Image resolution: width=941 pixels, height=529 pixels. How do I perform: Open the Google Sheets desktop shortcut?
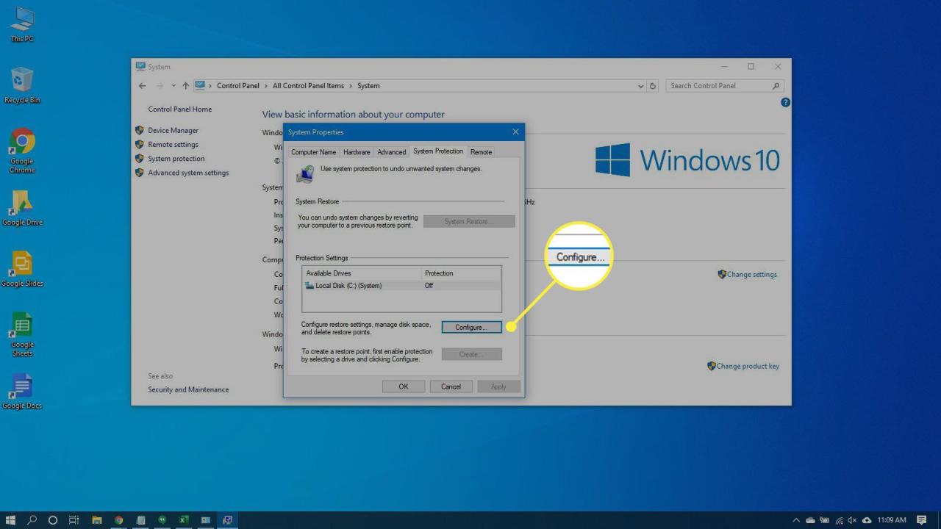click(22, 334)
